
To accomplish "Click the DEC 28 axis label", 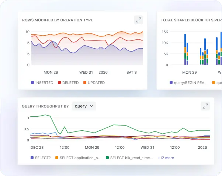I will pos(37,147).
